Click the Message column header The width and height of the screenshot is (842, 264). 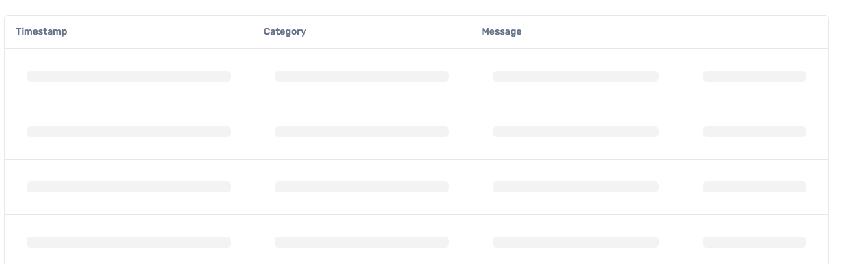point(502,32)
